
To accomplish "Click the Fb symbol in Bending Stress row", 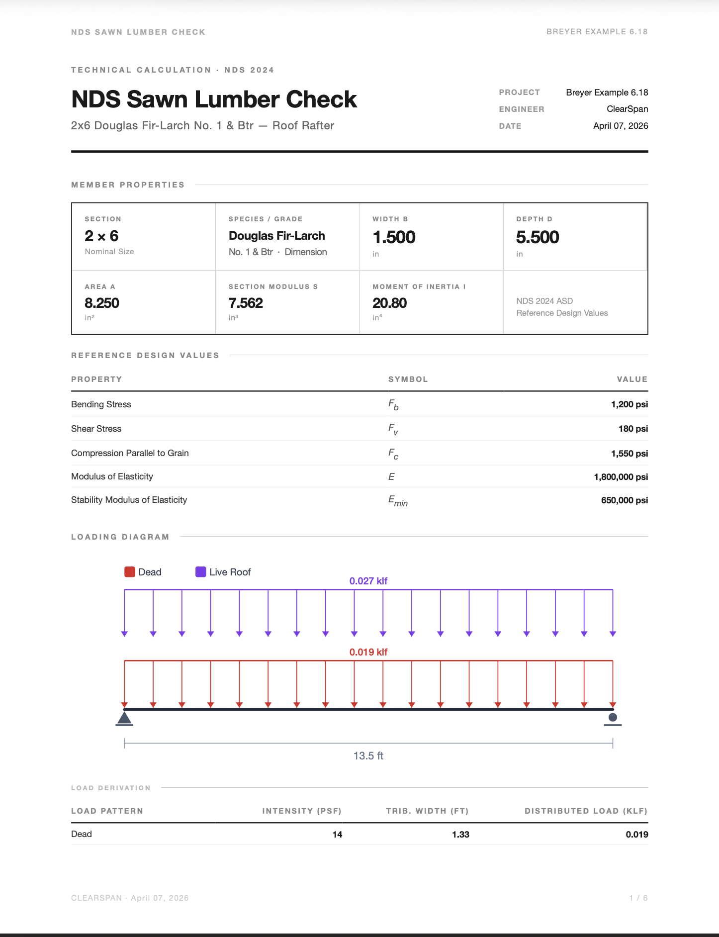I will coord(393,405).
